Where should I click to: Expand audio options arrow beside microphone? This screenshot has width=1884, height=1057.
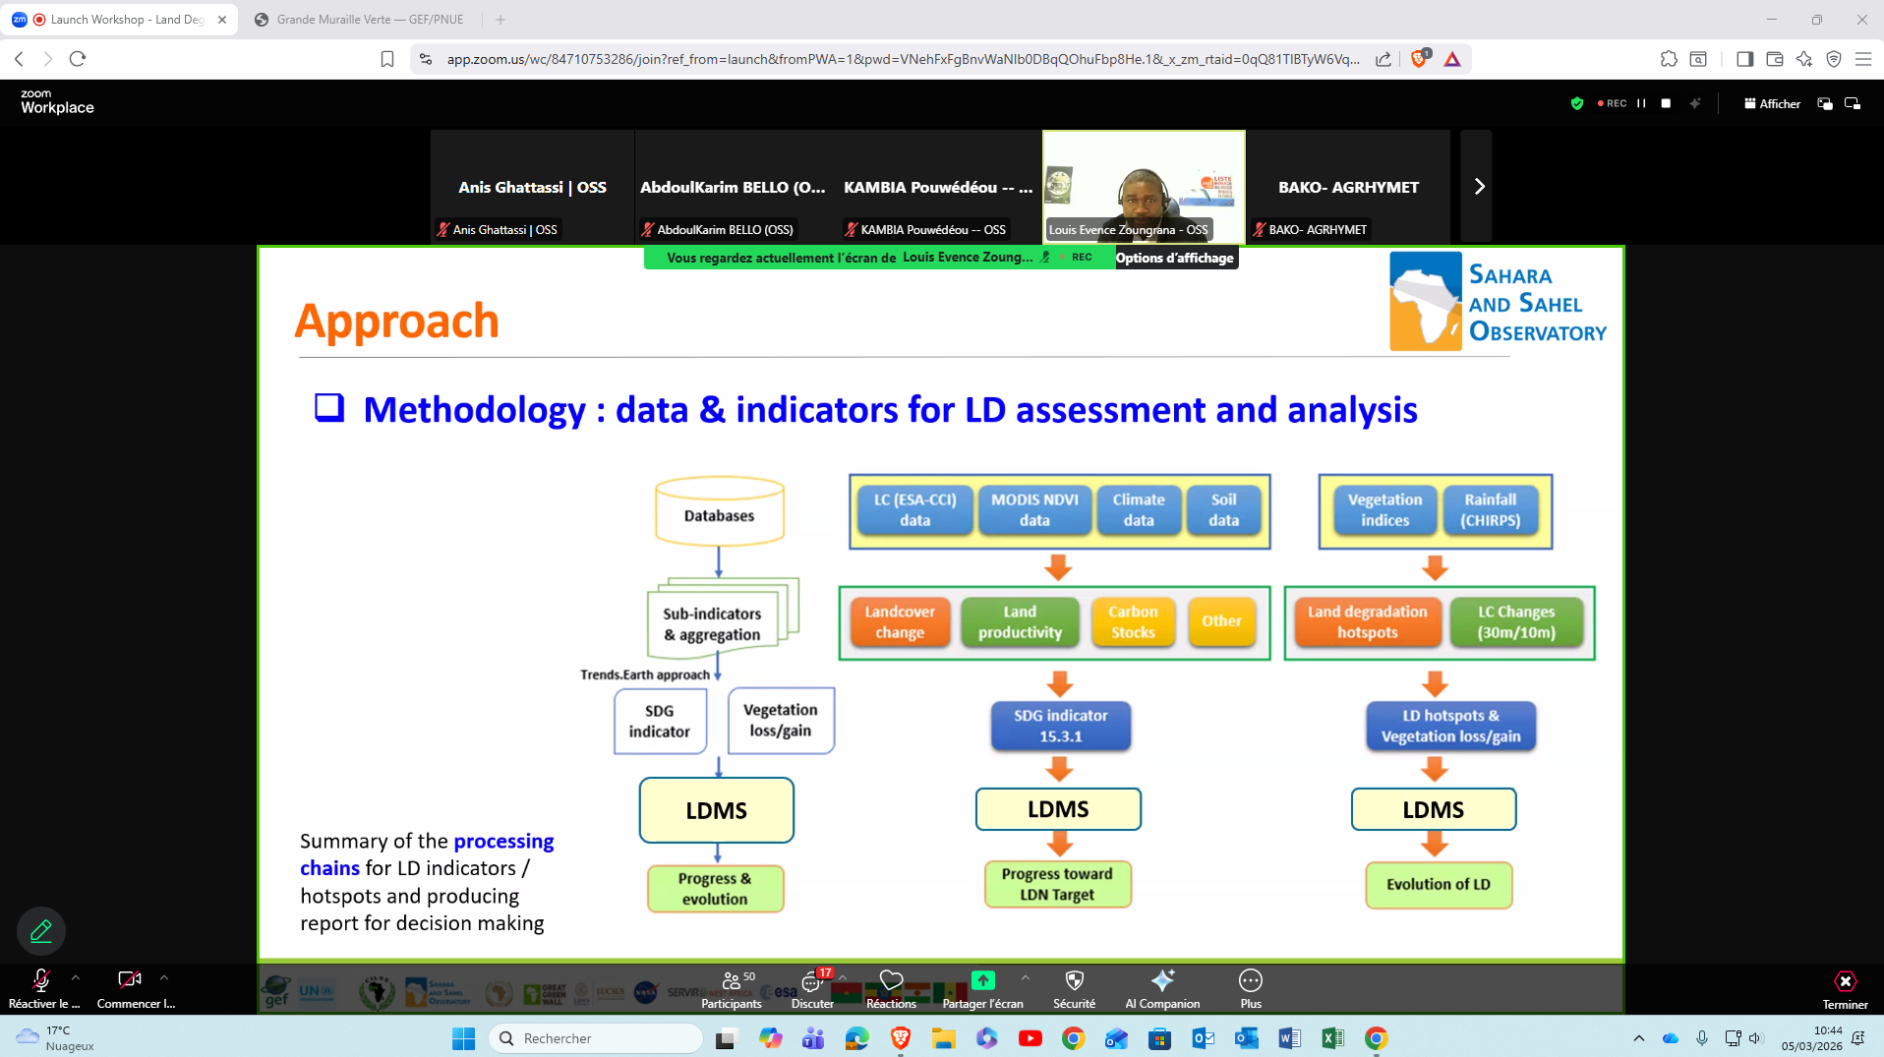tap(76, 978)
